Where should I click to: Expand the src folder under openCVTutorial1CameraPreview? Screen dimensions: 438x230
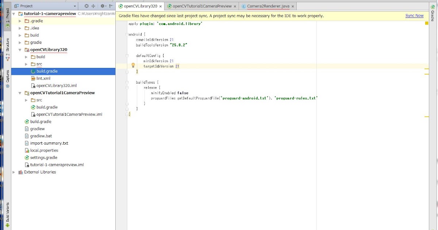tap(26, 100)
